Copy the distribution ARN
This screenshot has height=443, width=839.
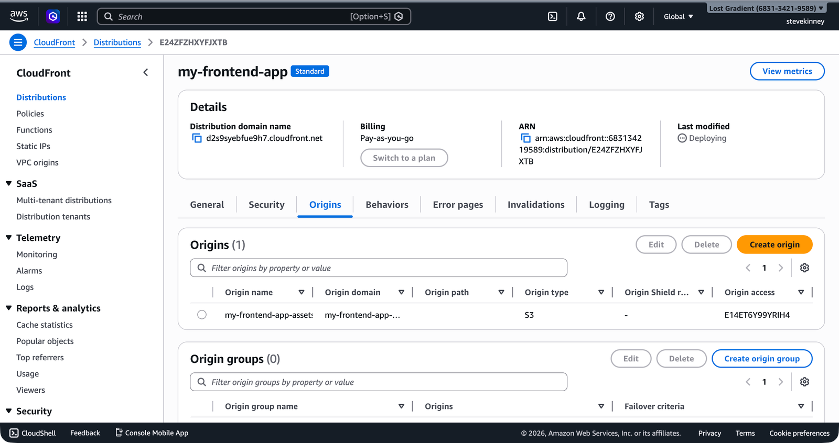pos(525,138)
